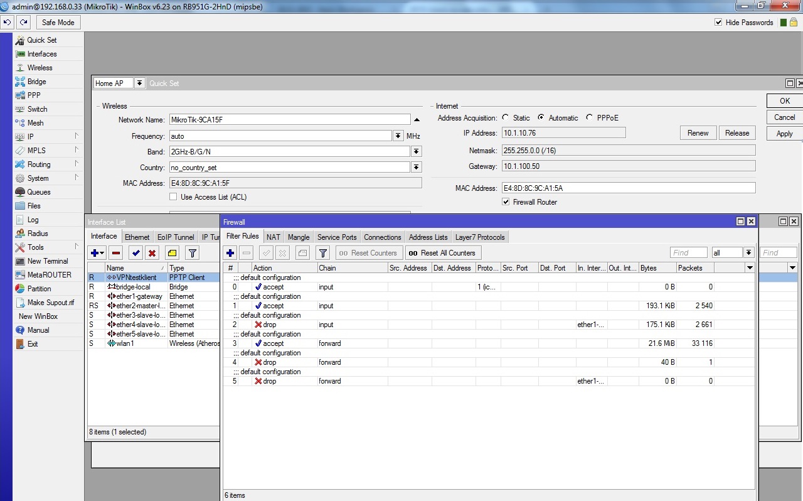Open the Bridge sidebar entry

[x=36, y=82]
